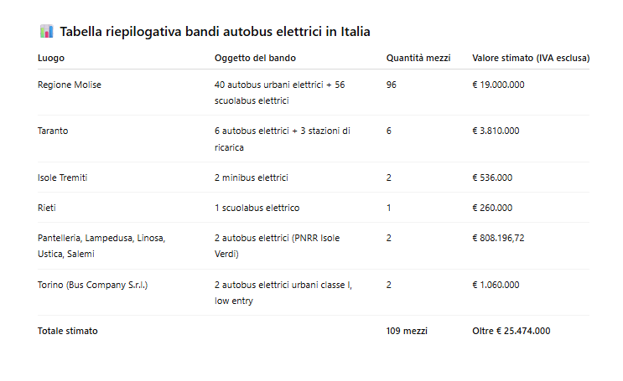Click the € 19.000.000 value cell
This screenshot has height=381, width=623.
[498, 85]
